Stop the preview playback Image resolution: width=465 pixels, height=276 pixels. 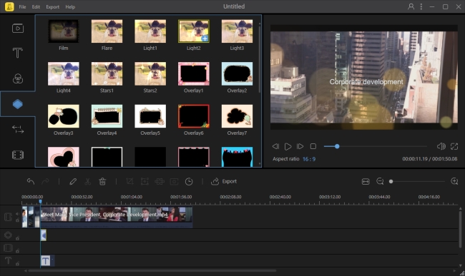point(313,146)
